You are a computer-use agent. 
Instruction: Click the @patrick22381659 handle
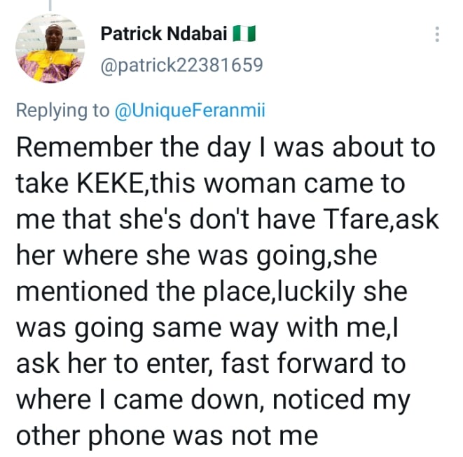[x=181, y=65]
